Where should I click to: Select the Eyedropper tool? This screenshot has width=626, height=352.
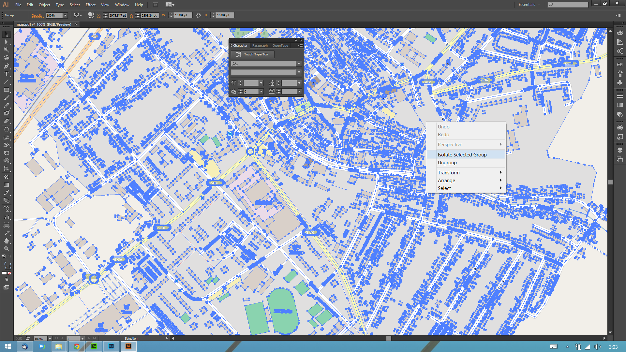tap(7, 193)
